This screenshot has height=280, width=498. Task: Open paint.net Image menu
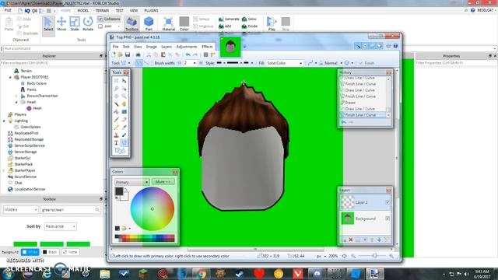[x=151, y=47]
